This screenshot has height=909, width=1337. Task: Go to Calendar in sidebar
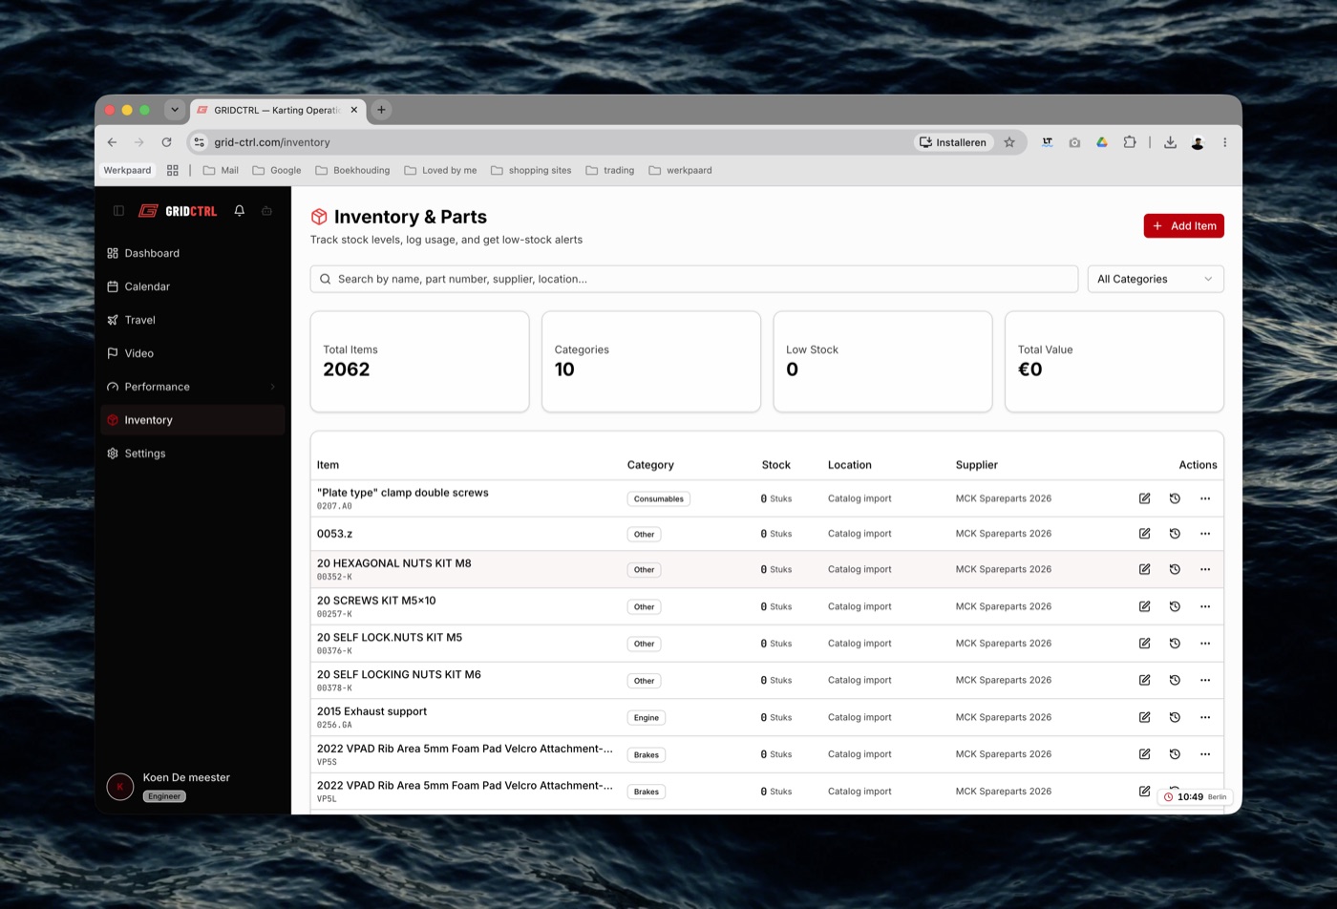[193, 286]
